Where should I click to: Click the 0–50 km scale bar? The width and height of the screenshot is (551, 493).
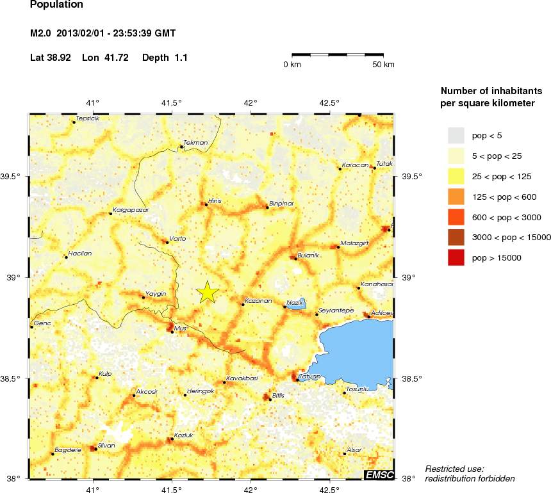(x=338, y=55)
